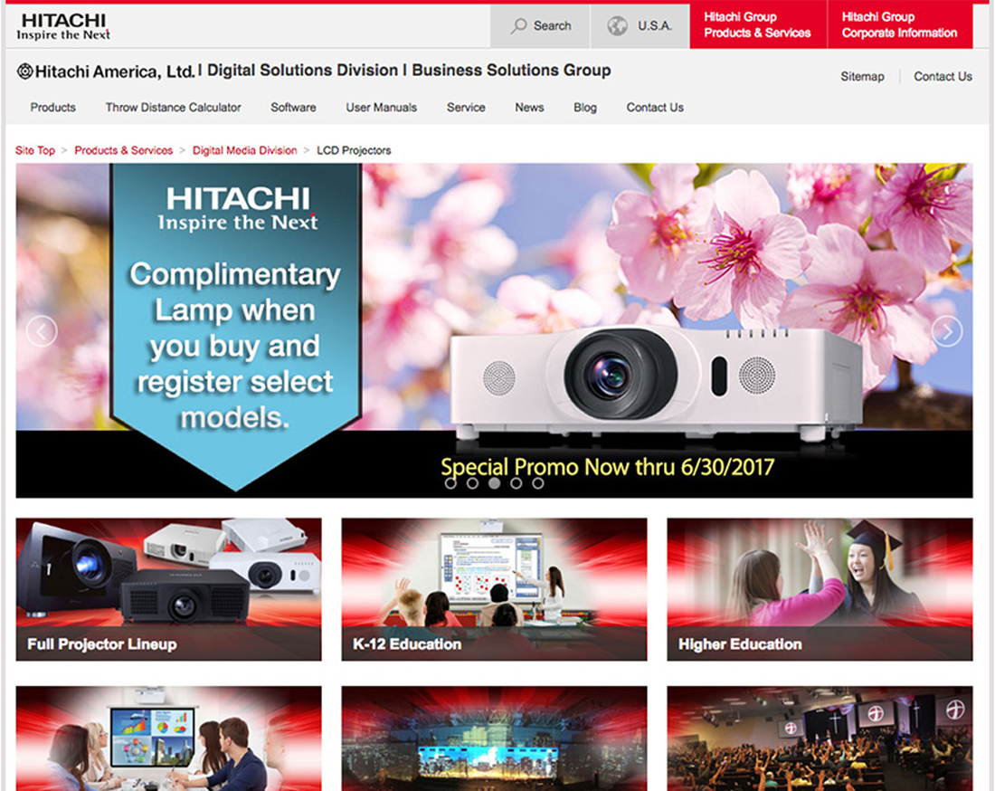Open the User Manuals menu item

coord(382,108)
